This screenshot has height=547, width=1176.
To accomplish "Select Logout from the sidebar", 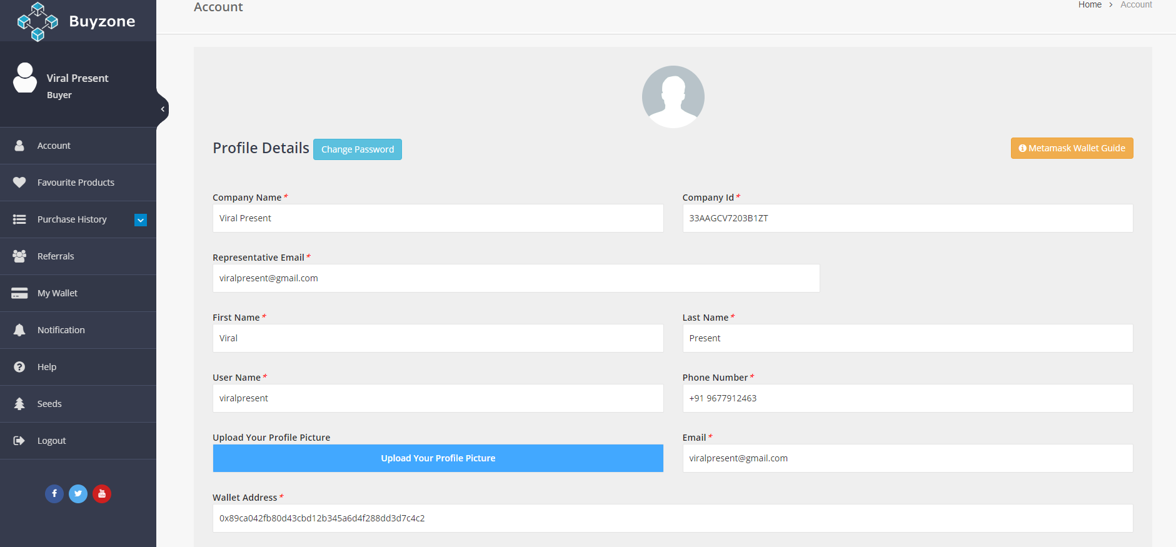I will click(51, 441).
